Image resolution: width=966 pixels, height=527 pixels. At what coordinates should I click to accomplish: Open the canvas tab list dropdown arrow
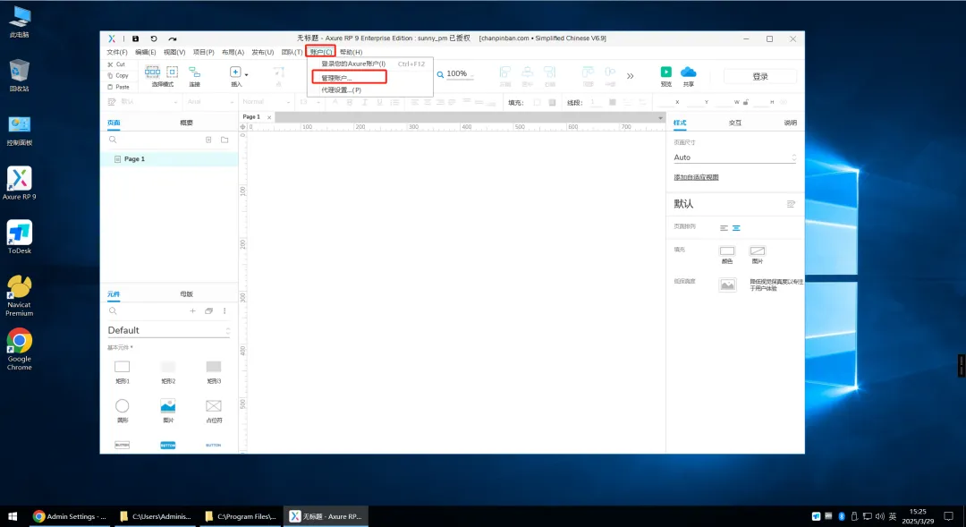[x=660, y=118]
